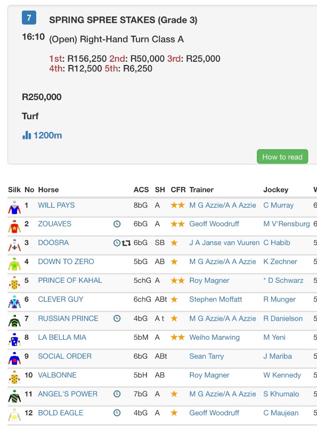Click the bar chart icon beside 1200m
Viewport: 317px width, 426px height.
(27, 135)
